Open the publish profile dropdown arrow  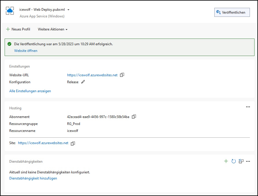tap(69, 10)
